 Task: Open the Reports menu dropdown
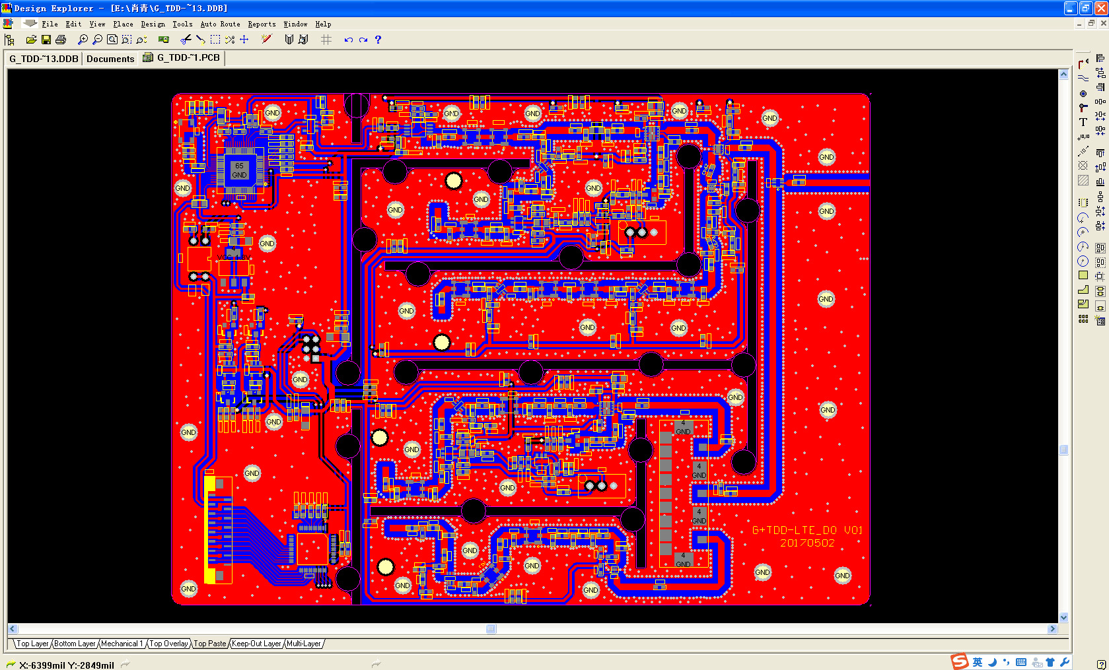pos(262,24)
